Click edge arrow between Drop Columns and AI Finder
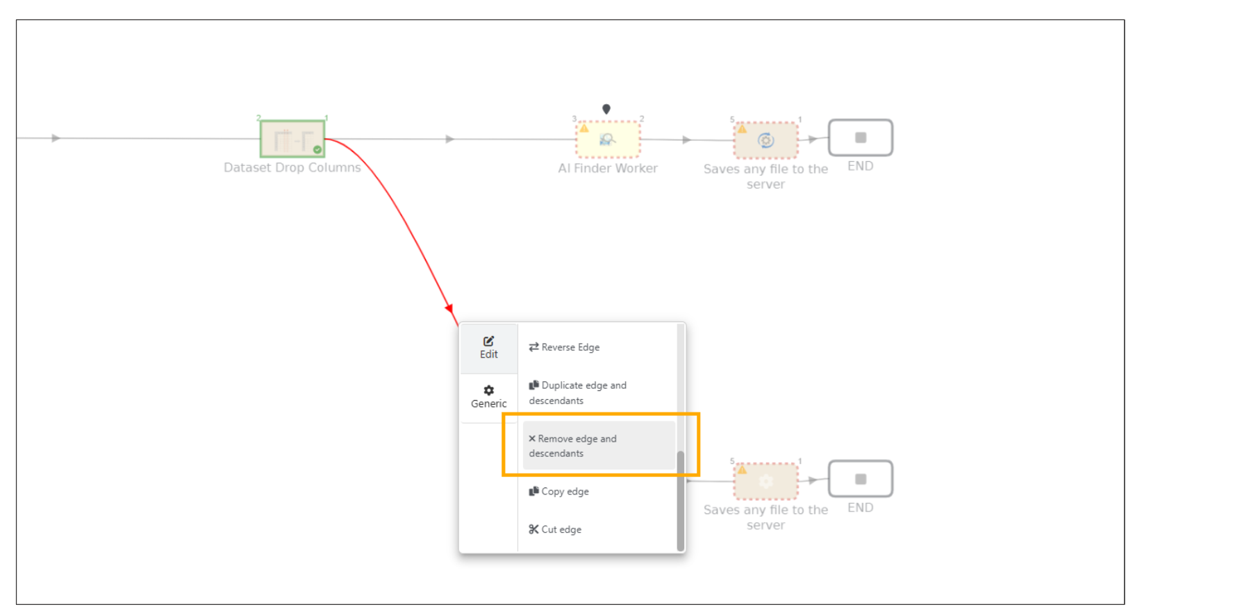Image resolution: width=1251 pixels, height=609 pixels. pos(449,139)
